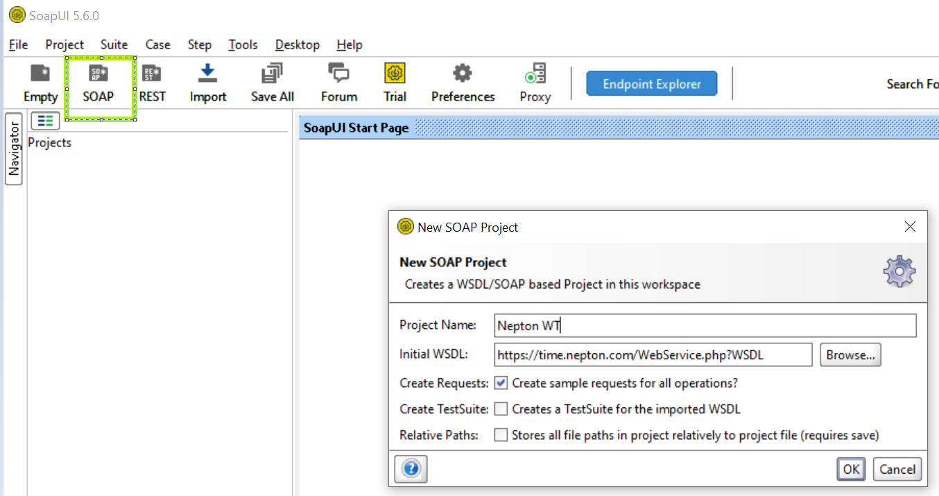The height and width of the screenshot is (496, 939).
Task: Focus the Project Name field
Action: pos(705,325)
